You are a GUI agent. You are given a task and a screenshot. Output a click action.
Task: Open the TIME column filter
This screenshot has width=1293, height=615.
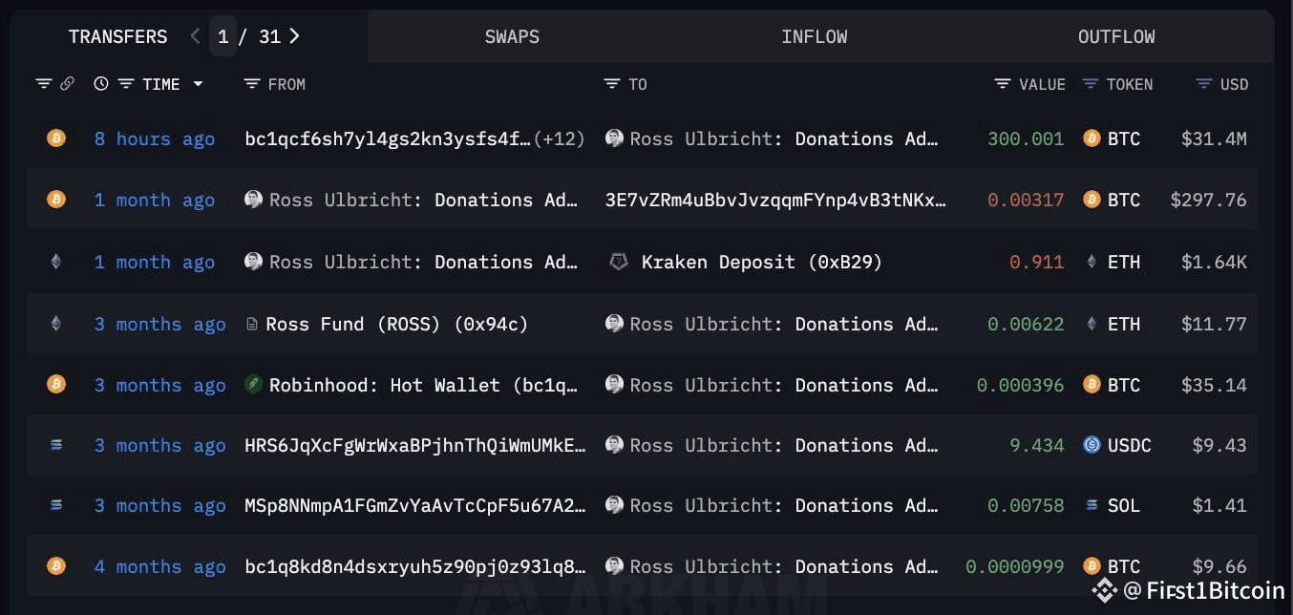click(x=125, y=84)
